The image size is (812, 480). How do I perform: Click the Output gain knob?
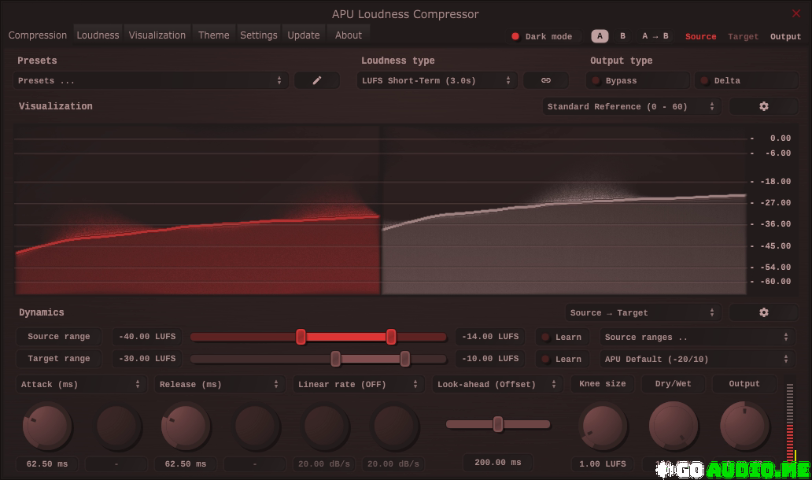[x=744, y=426]
